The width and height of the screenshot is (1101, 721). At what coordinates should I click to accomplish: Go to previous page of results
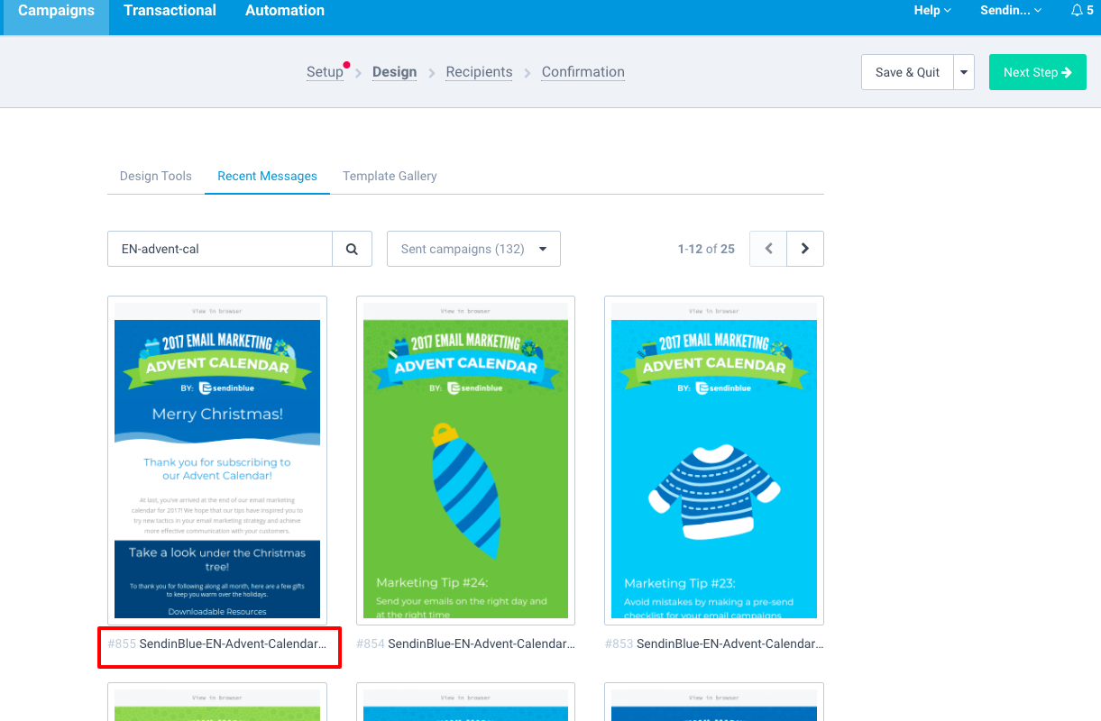[x=768, y=249]
